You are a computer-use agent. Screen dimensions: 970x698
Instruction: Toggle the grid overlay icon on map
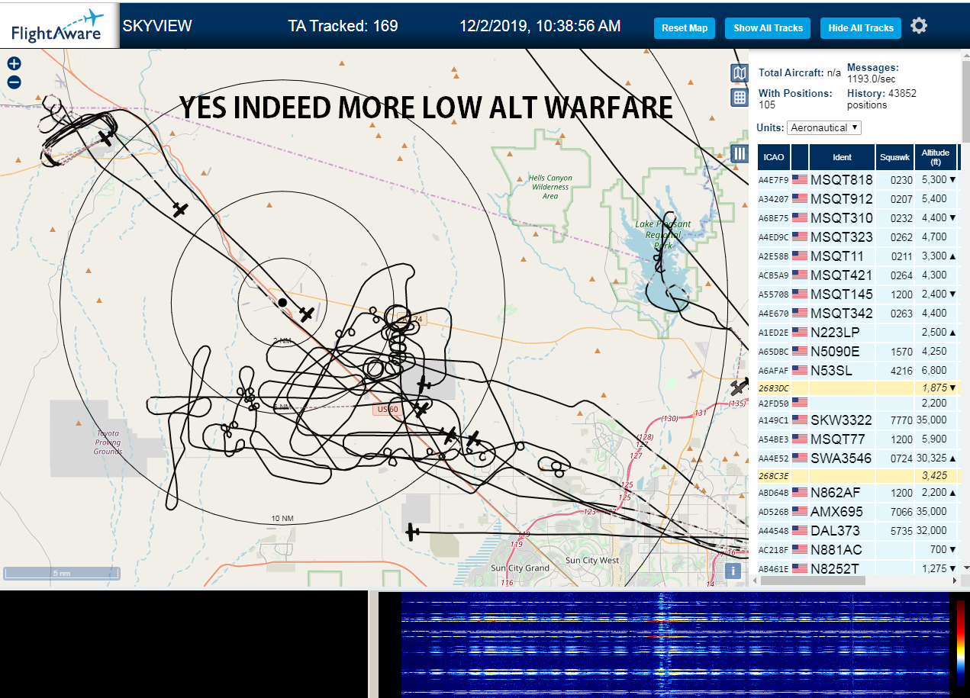click(x=740, y=97)
